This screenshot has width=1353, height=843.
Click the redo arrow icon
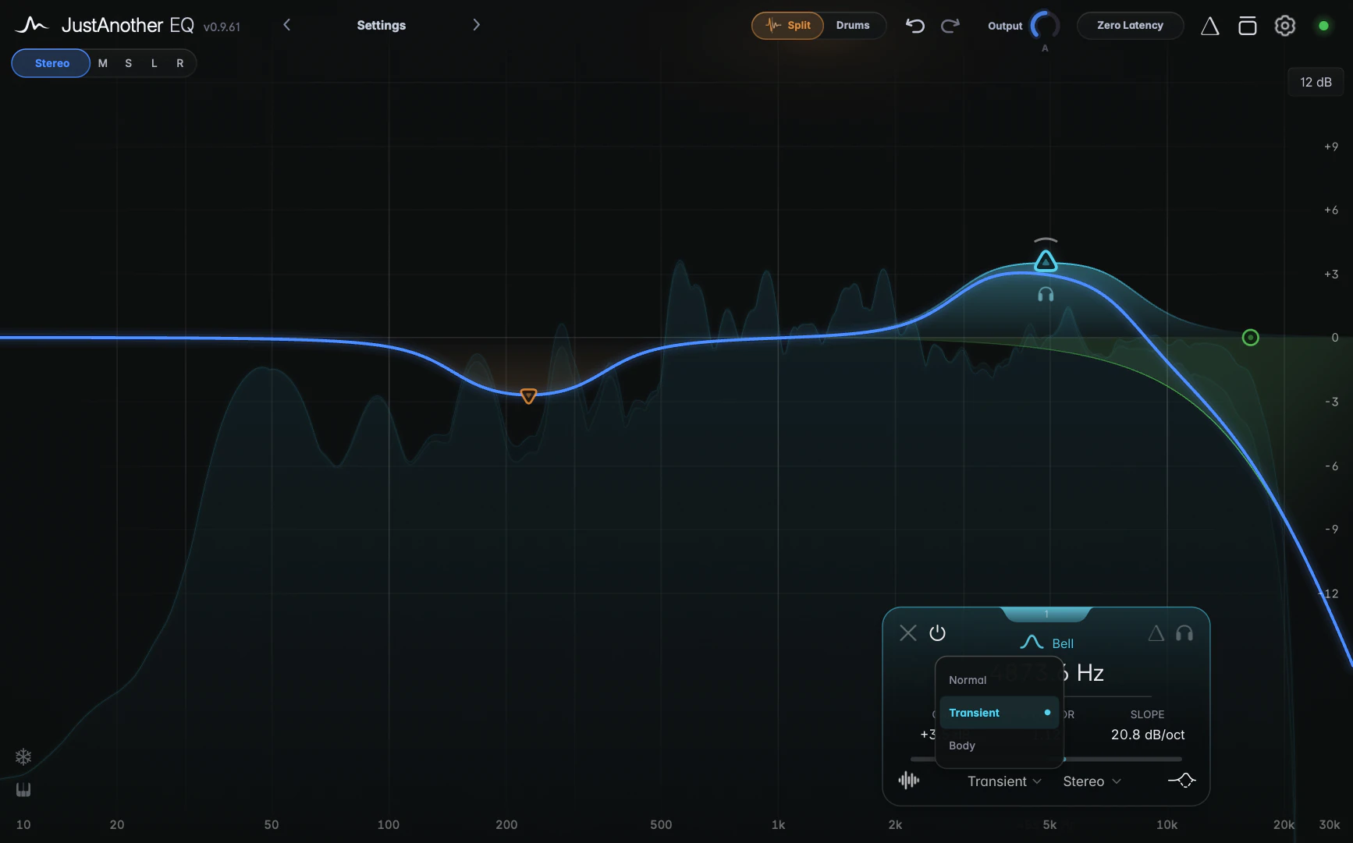tap(950, 26)
